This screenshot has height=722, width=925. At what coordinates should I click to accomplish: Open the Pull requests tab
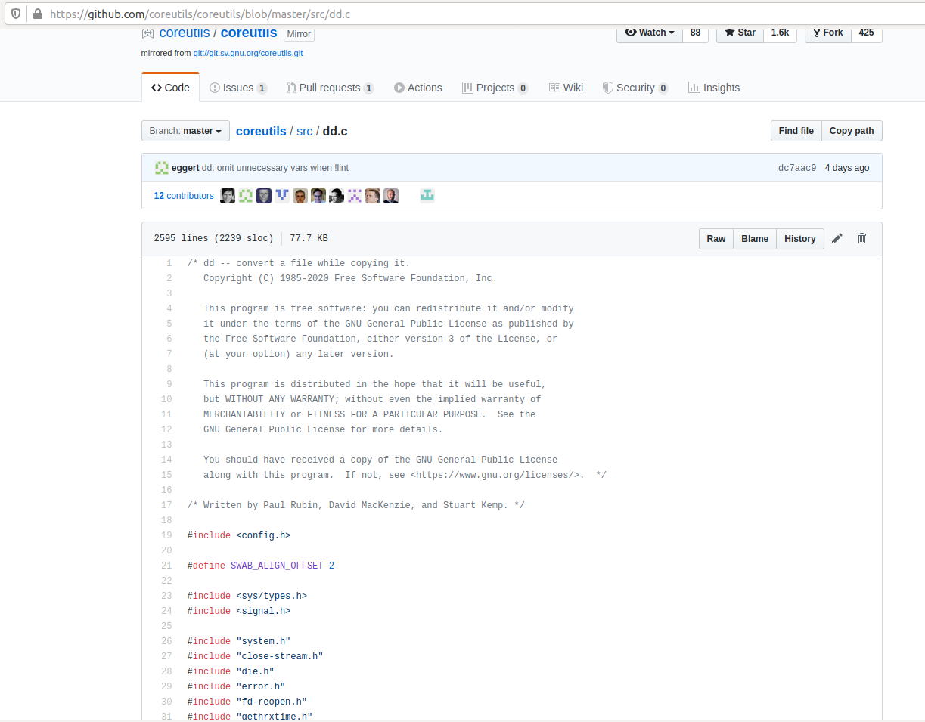(x=331, y=88)
